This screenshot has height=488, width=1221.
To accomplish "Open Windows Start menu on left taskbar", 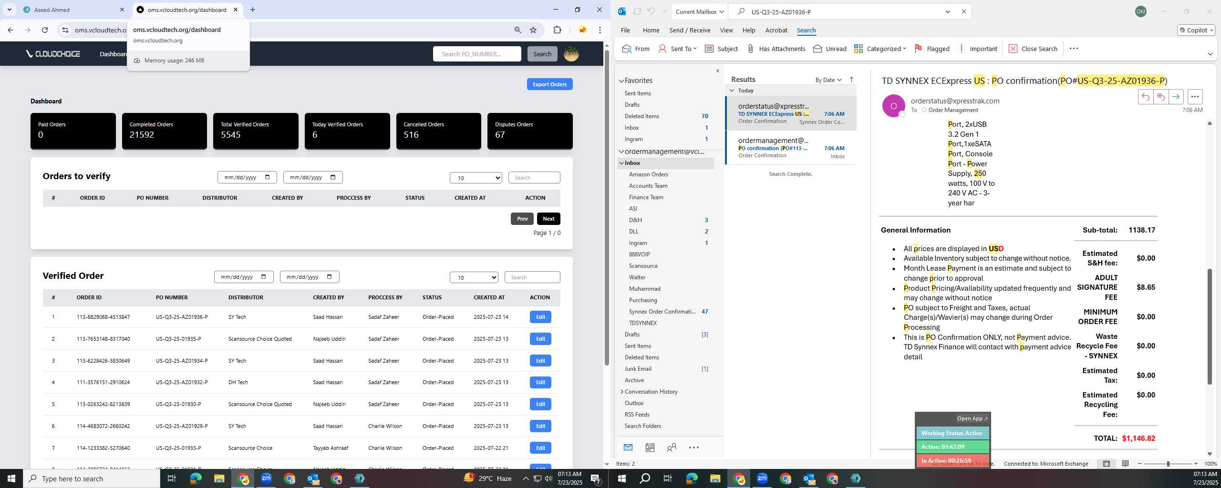I will tap(11, 478).
